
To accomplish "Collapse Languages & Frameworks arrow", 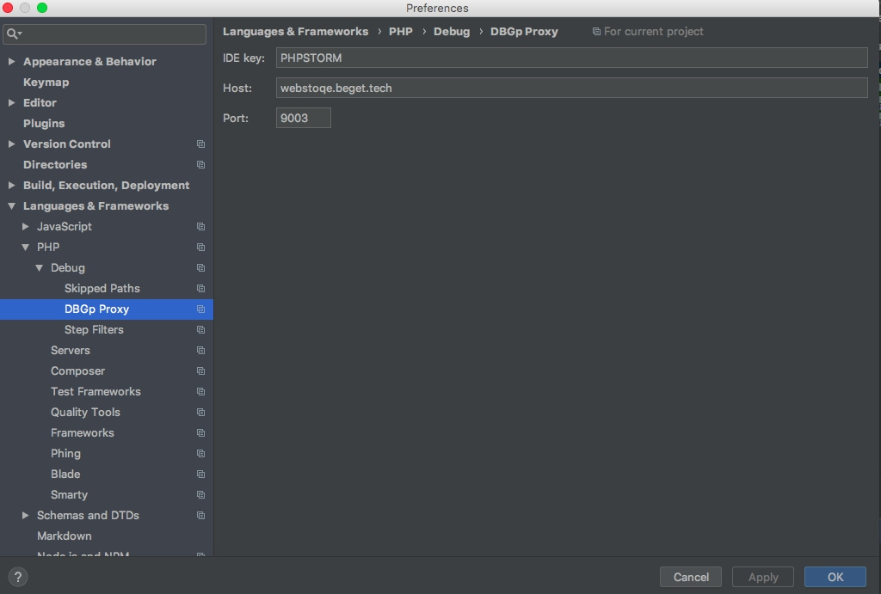I will pyautogui.click(x=11, y=206).
